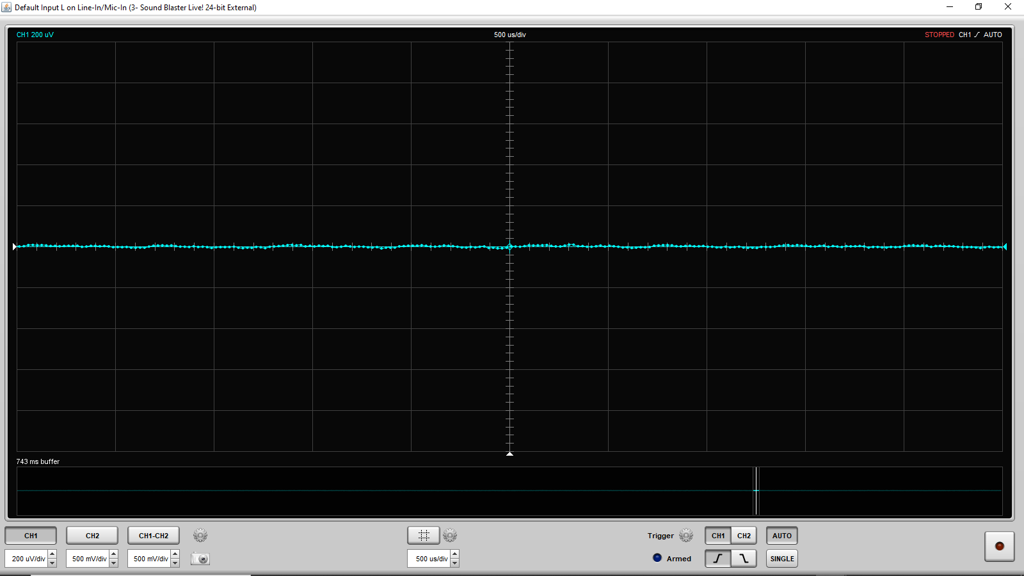
Task: Decrease CH2 500 mV/div scale
Action: pos(114,563)
